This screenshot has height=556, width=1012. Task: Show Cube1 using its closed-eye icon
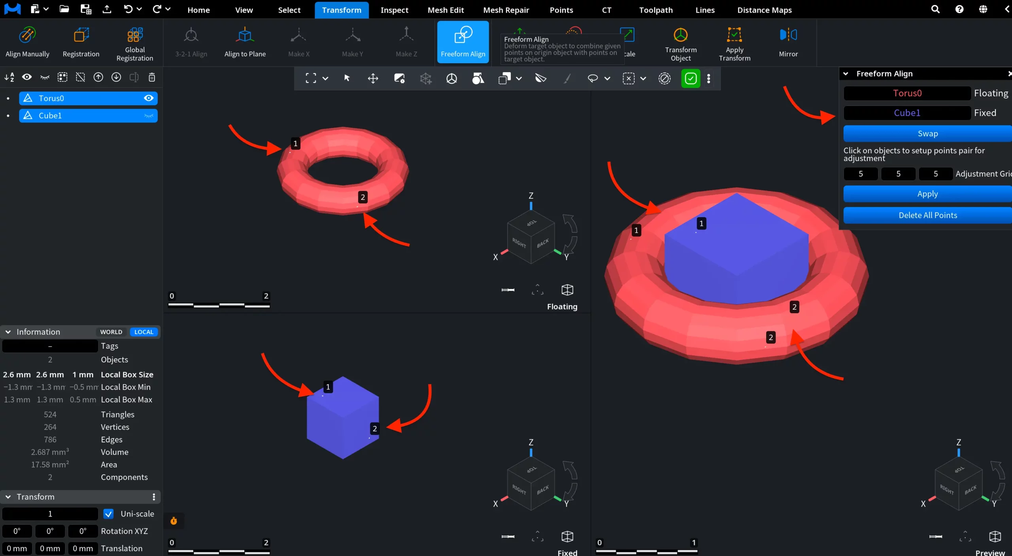click(149, 116)
